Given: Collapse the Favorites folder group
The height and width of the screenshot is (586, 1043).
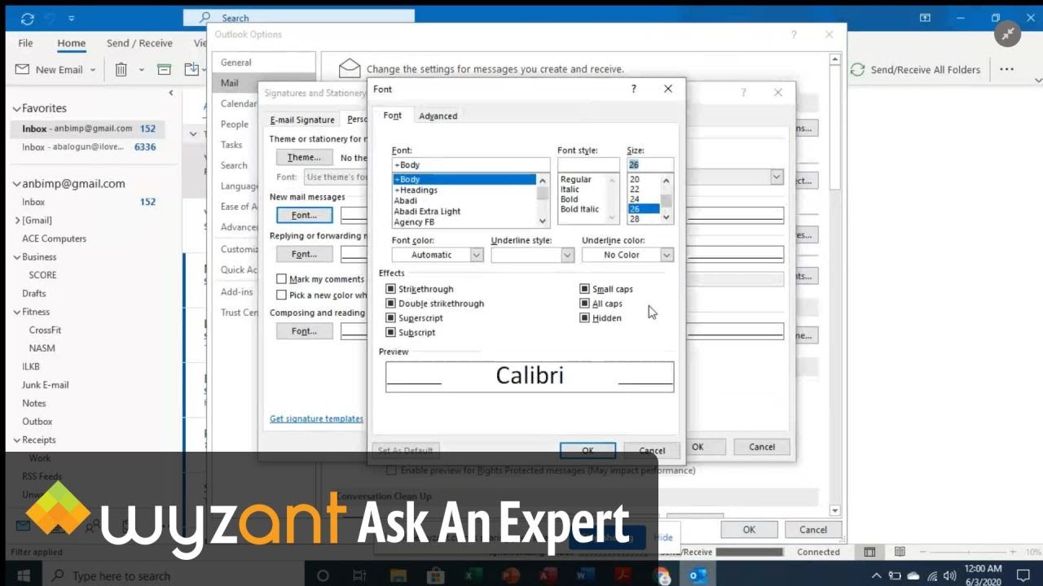Looking at the screenshot, I should 15,108.
